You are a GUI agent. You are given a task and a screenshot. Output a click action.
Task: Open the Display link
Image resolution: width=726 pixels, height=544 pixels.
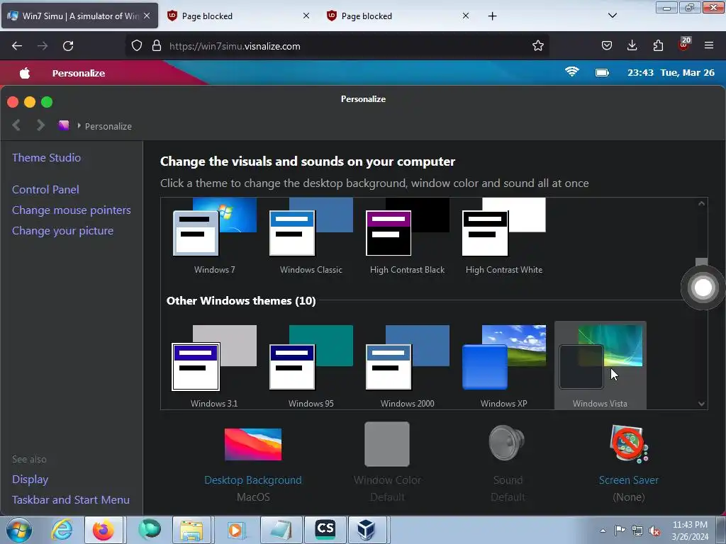[x=30, y=480]
